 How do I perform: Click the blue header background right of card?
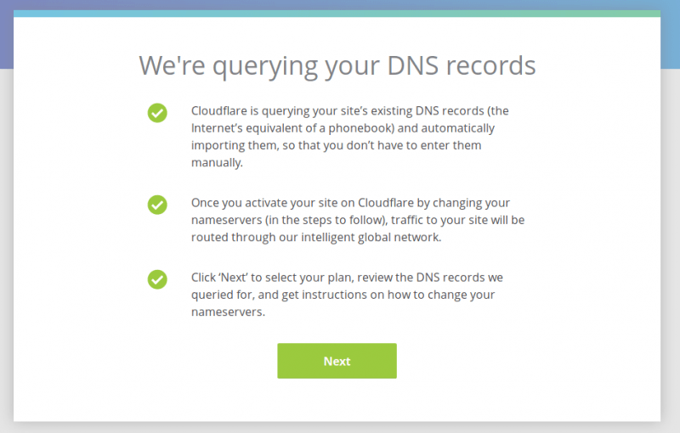point(670,35)
